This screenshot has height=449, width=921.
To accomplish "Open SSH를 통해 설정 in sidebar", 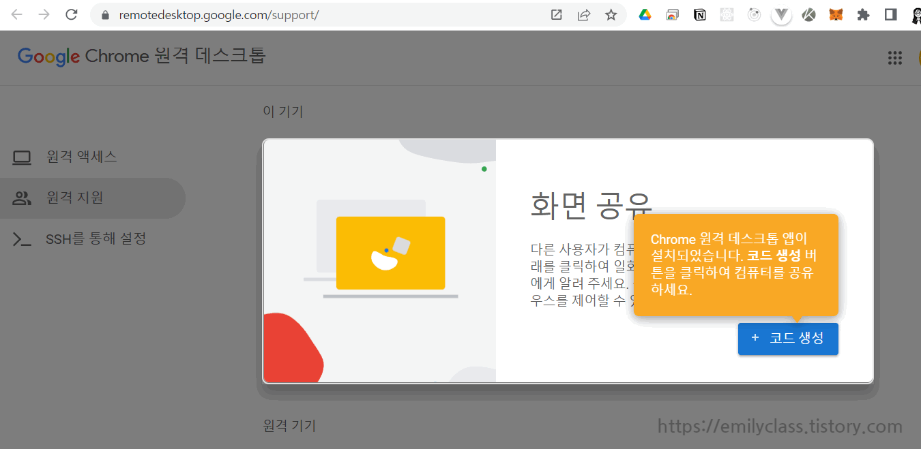I will pyautogui.click(x=92, y=239).
